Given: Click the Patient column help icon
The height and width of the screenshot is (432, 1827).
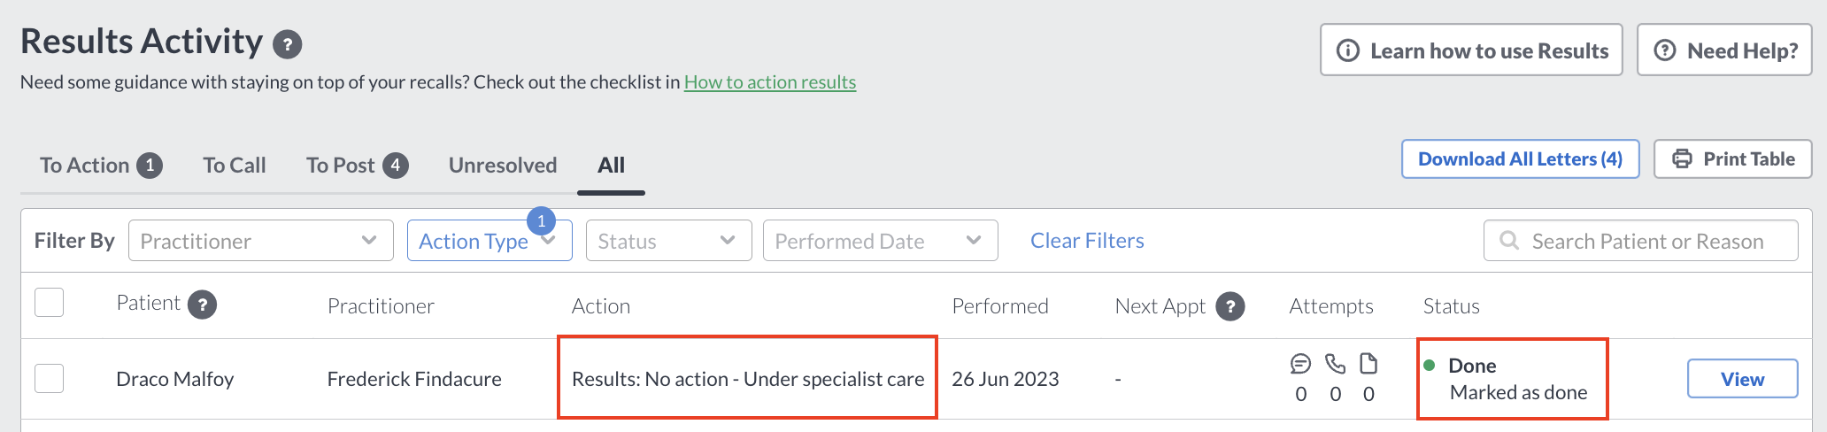Looking at the screenshot, I should pos(203,305).
